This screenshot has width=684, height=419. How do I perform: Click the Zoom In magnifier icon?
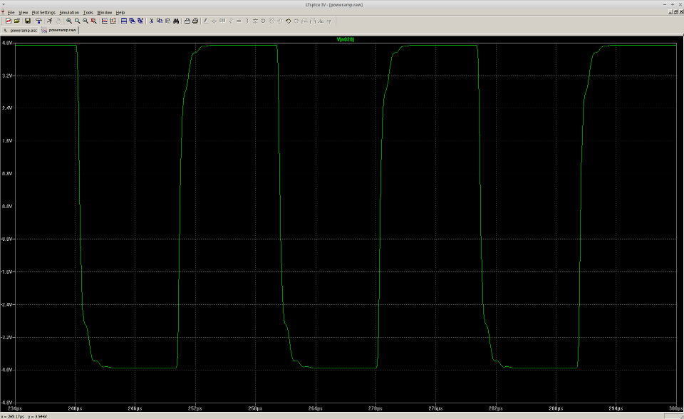(x=69, y=21)
